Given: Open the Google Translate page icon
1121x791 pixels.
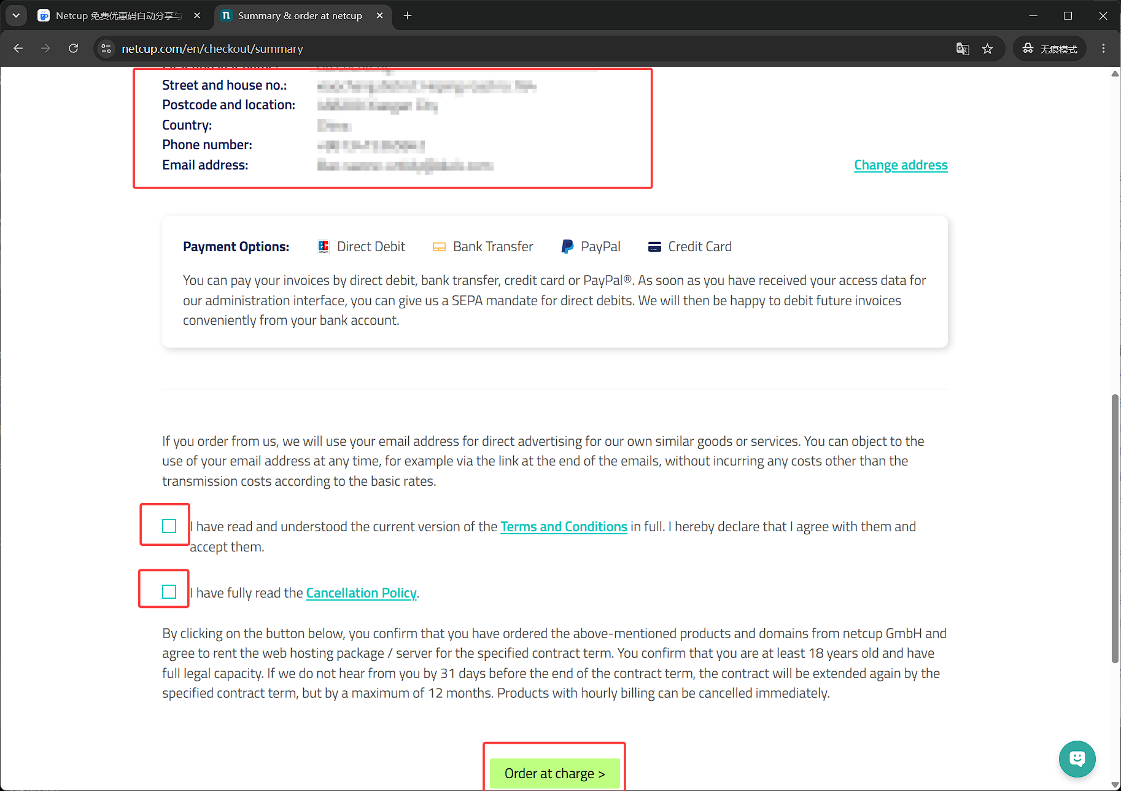Looking at the screenshot, I should [x=963, y=49].
